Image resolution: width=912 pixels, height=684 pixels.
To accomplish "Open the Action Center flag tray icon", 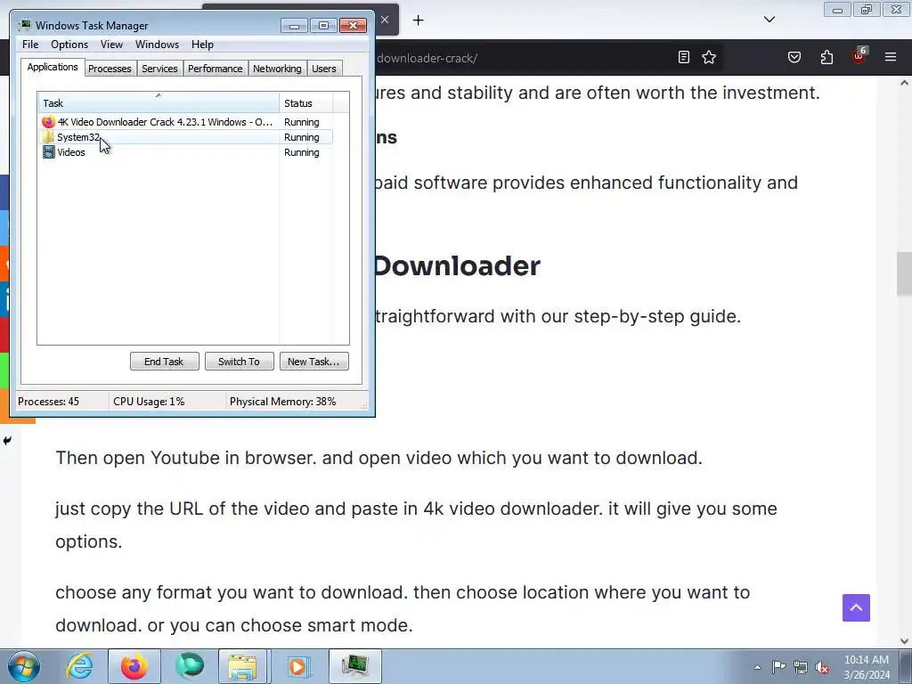I will coord(778,666).
